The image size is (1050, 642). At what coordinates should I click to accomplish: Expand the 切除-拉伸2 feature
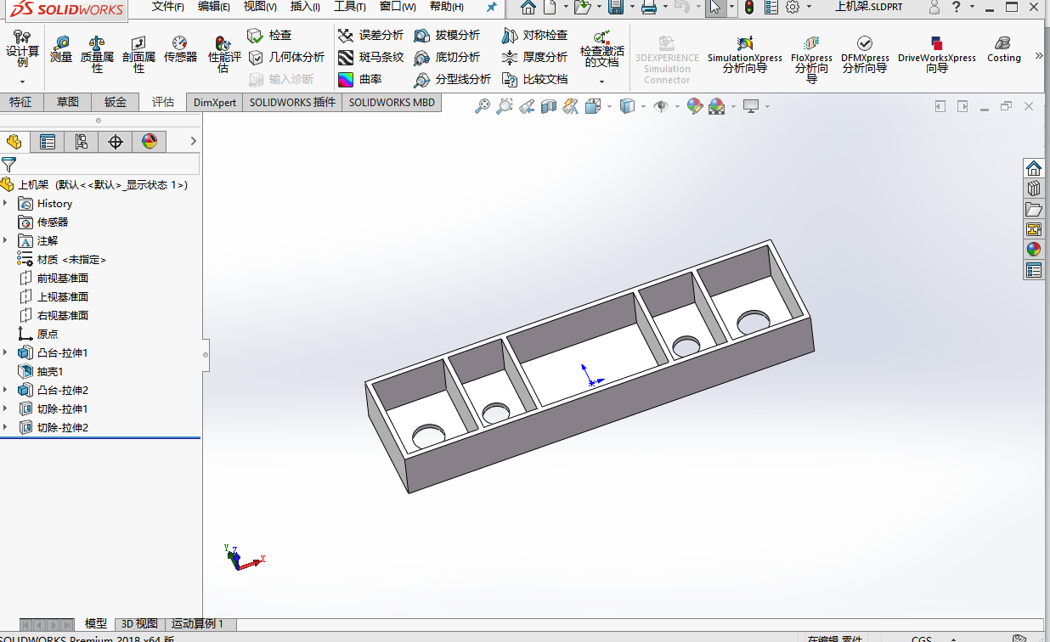[x=5, y=427]
